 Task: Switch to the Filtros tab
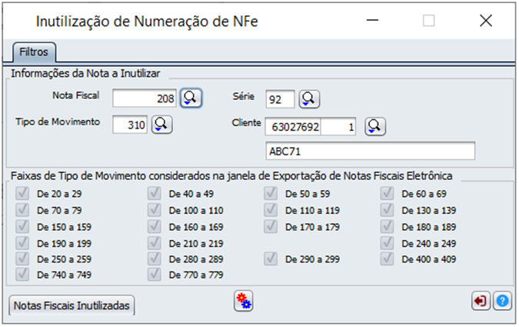34,52
